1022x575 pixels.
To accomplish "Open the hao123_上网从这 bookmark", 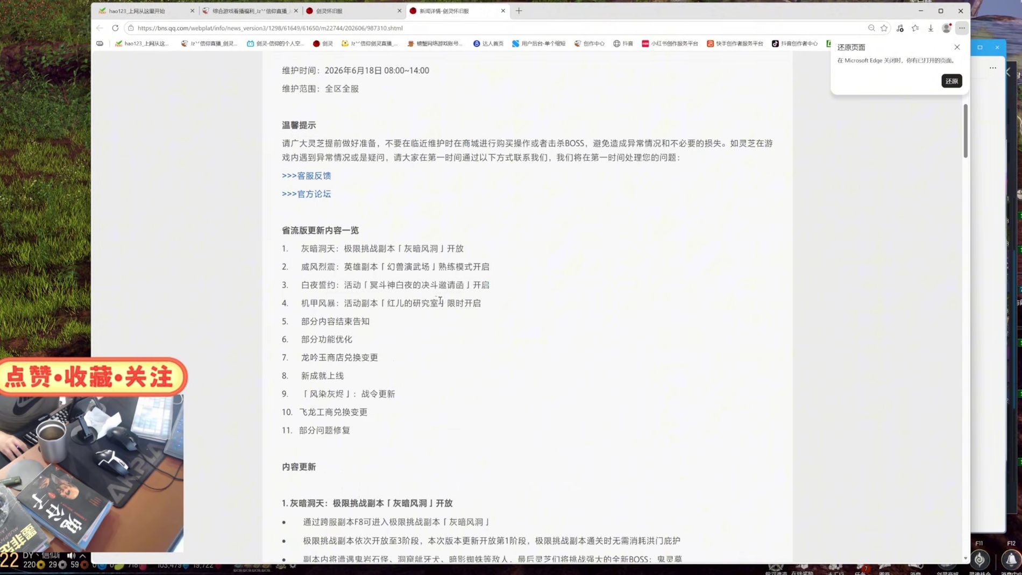I will pos(142,44).
